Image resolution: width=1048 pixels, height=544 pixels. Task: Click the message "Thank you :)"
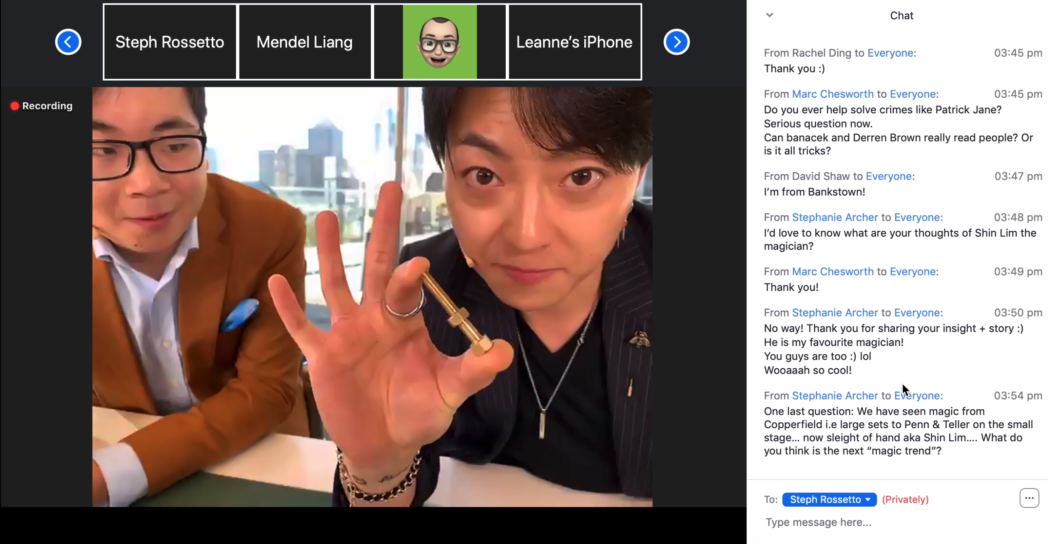794,69
